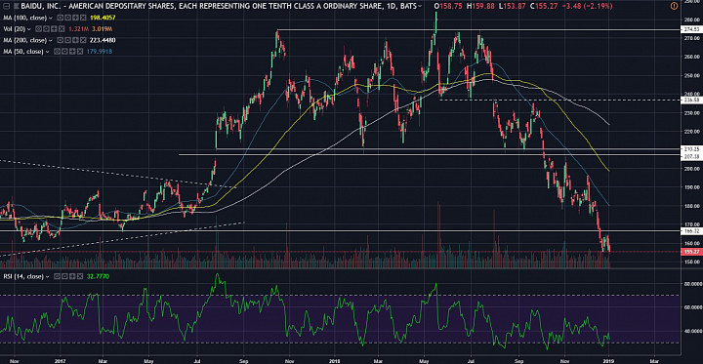This screenshot has height=364, width=703.
Task: Click the plus icon beside MA (200, close)
Action: [75, 40]
